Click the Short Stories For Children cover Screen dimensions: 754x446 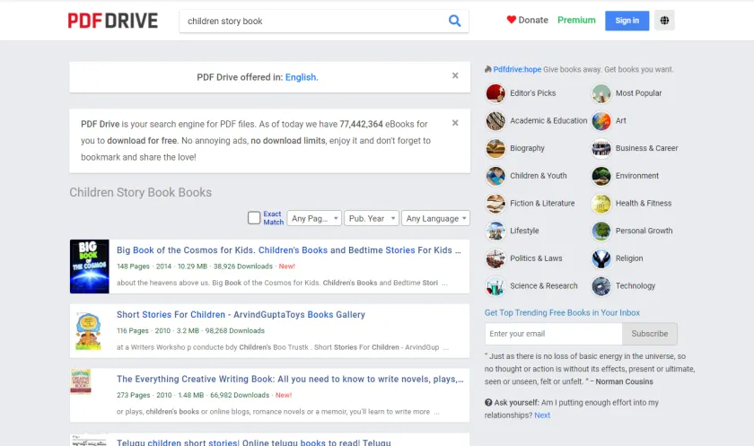coord(89,330)
